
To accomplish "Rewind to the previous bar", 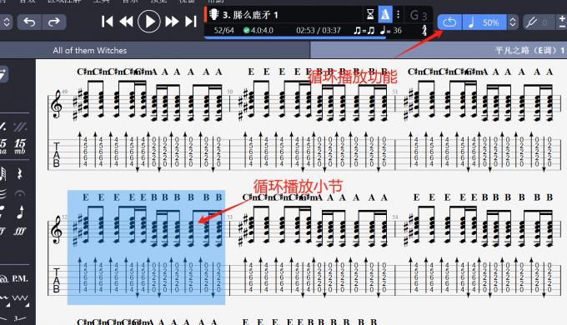I will [126, 22].
